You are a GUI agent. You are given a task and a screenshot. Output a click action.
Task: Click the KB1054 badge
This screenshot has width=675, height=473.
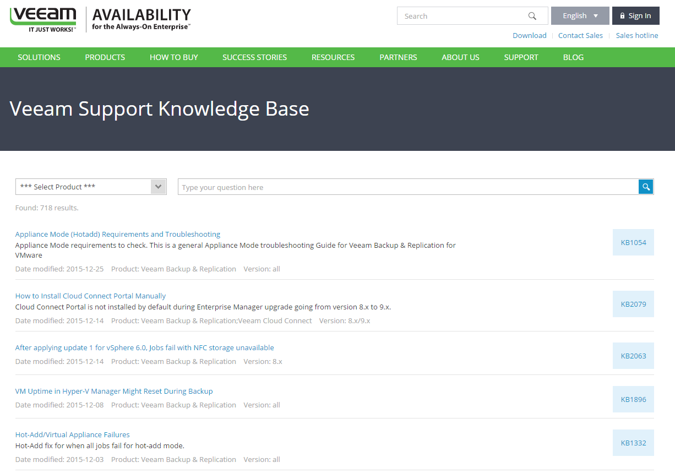coord(633,242)
